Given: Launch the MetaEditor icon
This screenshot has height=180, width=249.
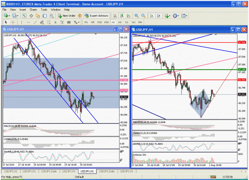Looking at the screenshot, I should pos(80,16).
